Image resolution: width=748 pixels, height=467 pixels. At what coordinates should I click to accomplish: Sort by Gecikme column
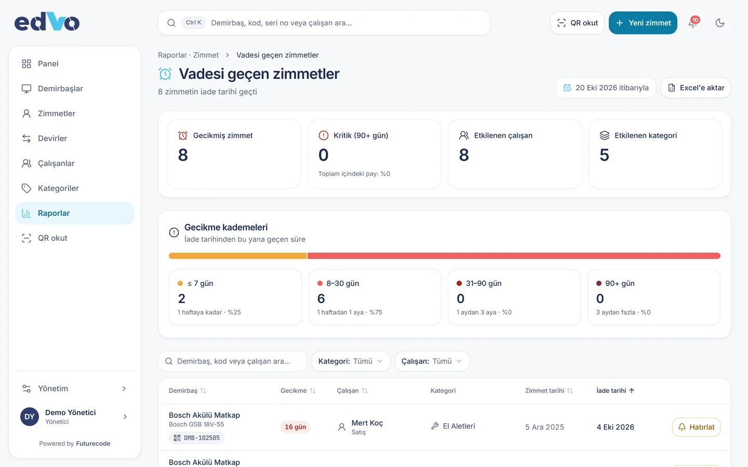click(298, 391)
